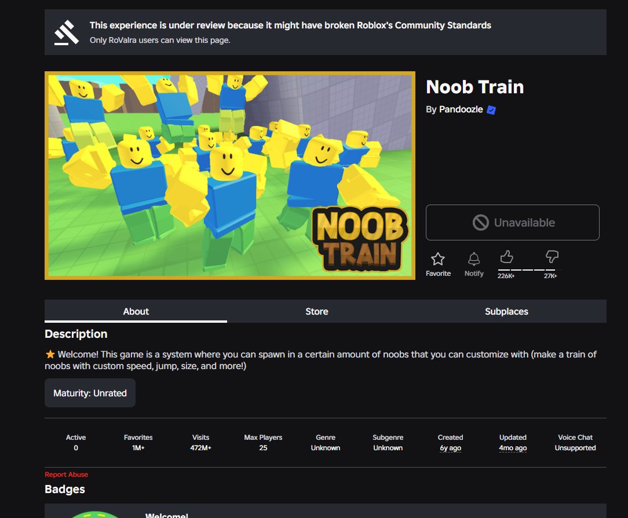
Task: Click the Maturity: Unrated label
Action: [90, 393]
